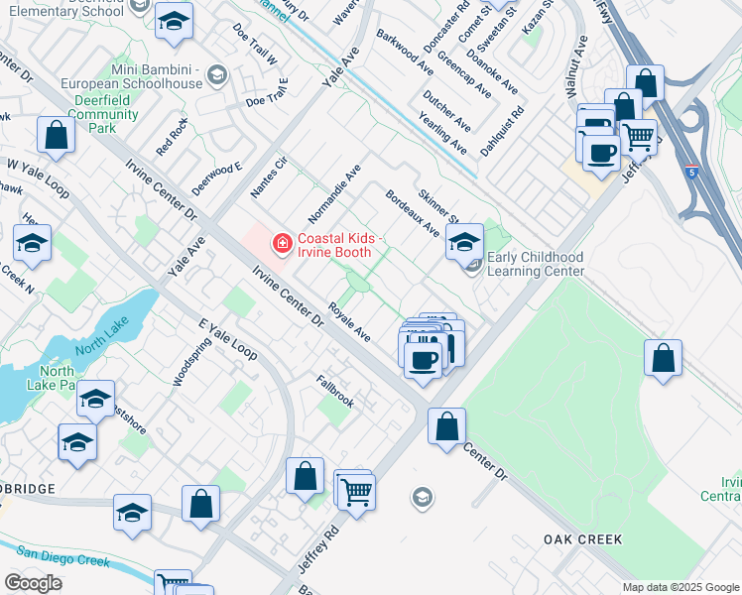The height and width of the screenshot is (595, 742).
Task: Select the Bordeaux Ave street label
Action: coord(413,213)
